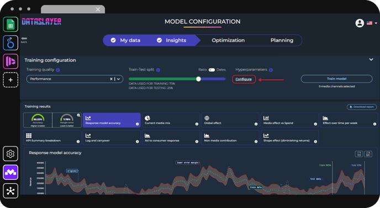380x208 pixels.
Task: Open the Looker Studio sidebar icon
Action: [10, 43]
